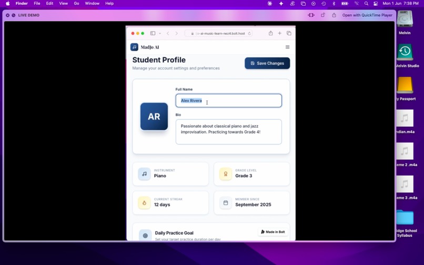Open the File menu
Viewport: 424px width, 265px height.
coord(37,4)
